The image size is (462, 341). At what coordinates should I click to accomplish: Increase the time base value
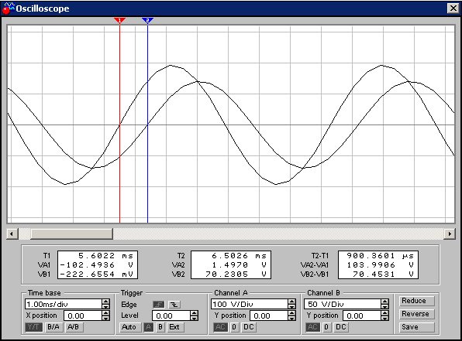(105, 302)
